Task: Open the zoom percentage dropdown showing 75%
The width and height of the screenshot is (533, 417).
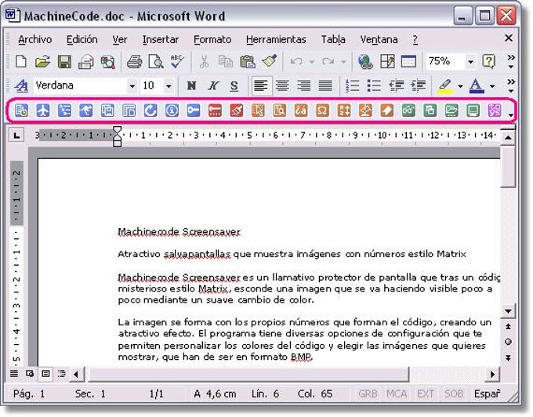Action: click(x=470, y=62)
